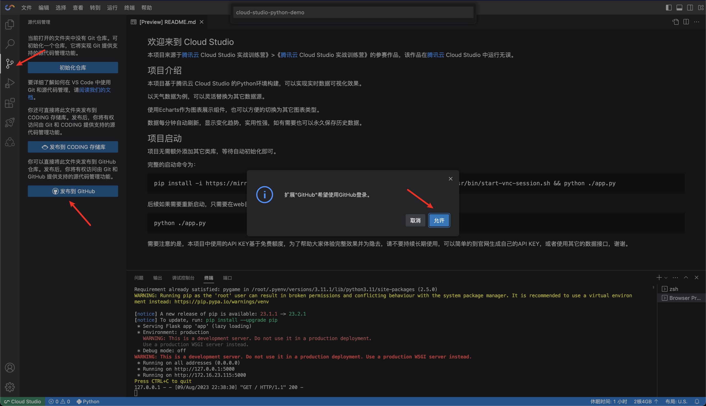Open the Run and Debug icon
The image size is (706, 406).
(10, 83)
